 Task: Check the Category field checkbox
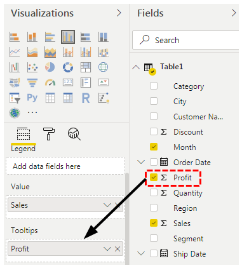(x=154, y=86)
